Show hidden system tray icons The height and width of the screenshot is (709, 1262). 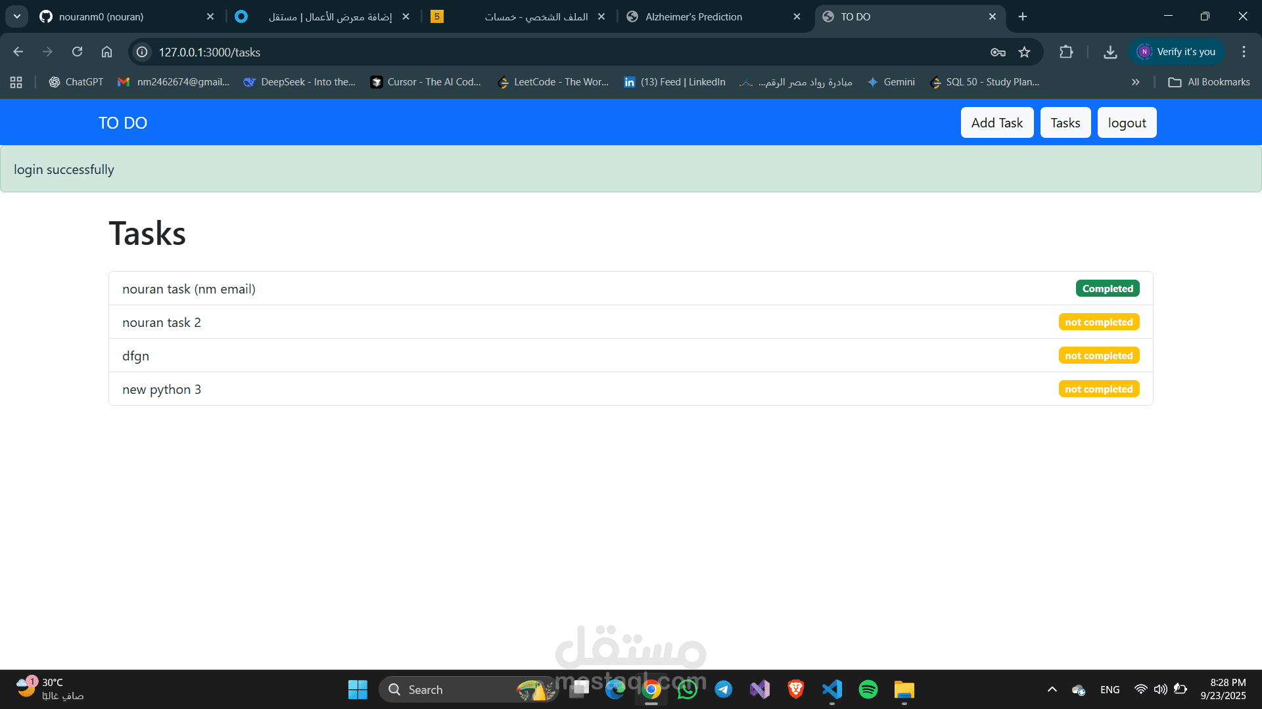coord(1052,689)
